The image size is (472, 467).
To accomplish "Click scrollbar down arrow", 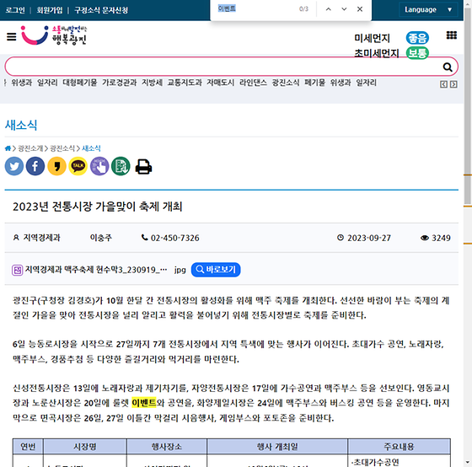I will tap(468, 463).
